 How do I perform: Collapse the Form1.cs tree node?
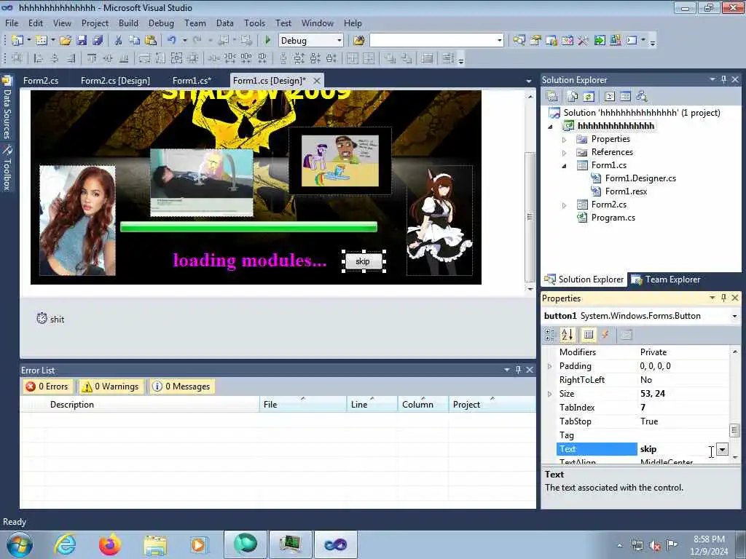[565, 166]
